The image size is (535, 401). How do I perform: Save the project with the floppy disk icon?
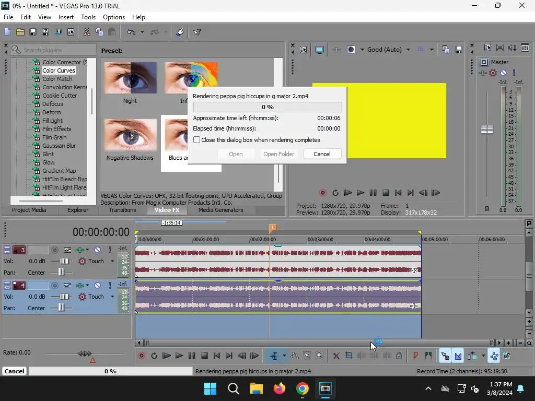point(33,32)
